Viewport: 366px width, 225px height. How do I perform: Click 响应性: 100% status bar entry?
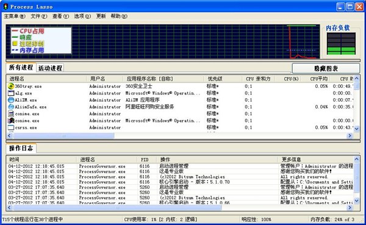tap(256, 220)
